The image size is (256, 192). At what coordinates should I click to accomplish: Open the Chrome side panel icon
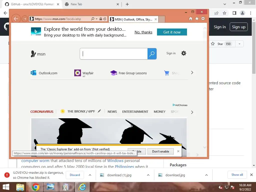pyautogui.click(x=234, y=13)
